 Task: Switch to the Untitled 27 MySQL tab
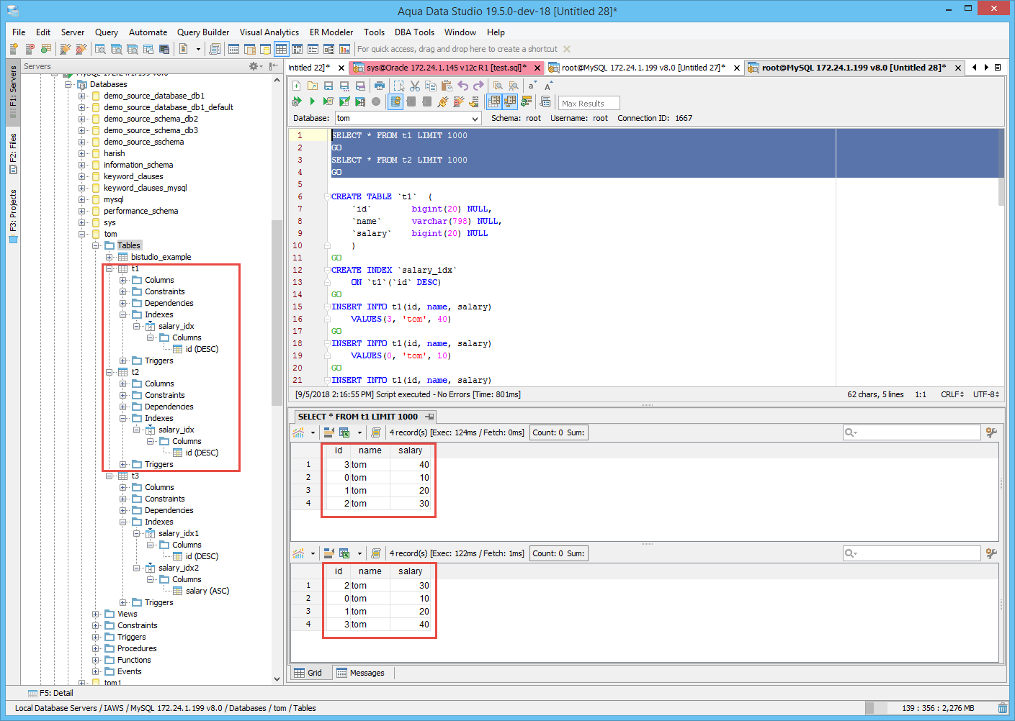(643, 68)
